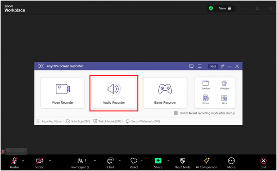
Task: Open the Zoom View layout menu
Action: click(x=225, y=8)
